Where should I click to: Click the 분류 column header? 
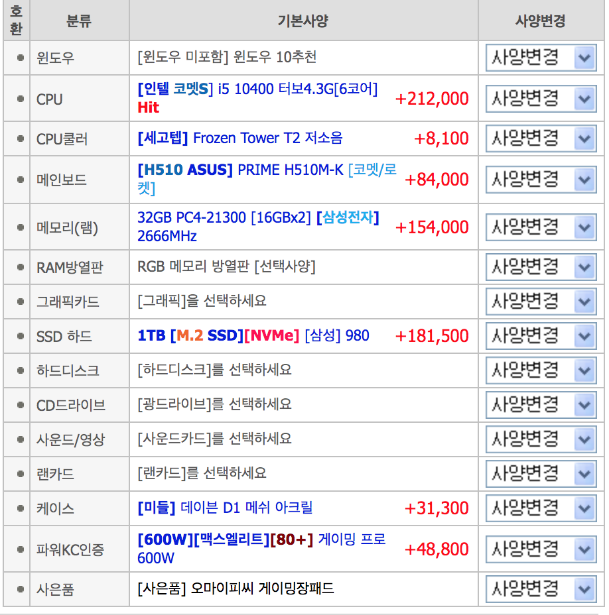click(x=79, y=21)
